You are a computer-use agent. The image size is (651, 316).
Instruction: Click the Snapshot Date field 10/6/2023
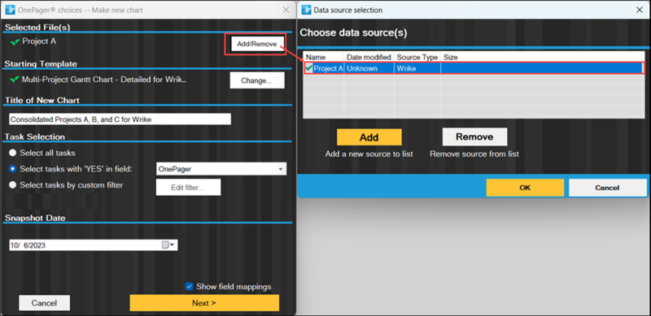[94, 245]
